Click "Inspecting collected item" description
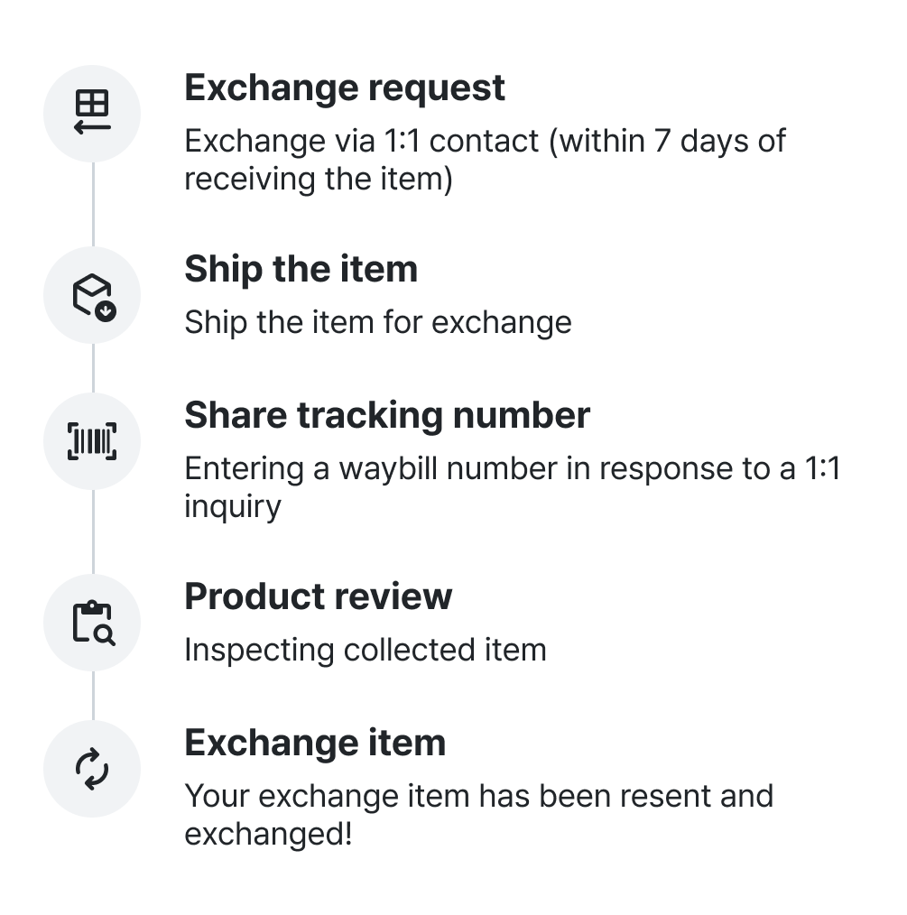This screenshot has width=907, height=915. [365, 650]
